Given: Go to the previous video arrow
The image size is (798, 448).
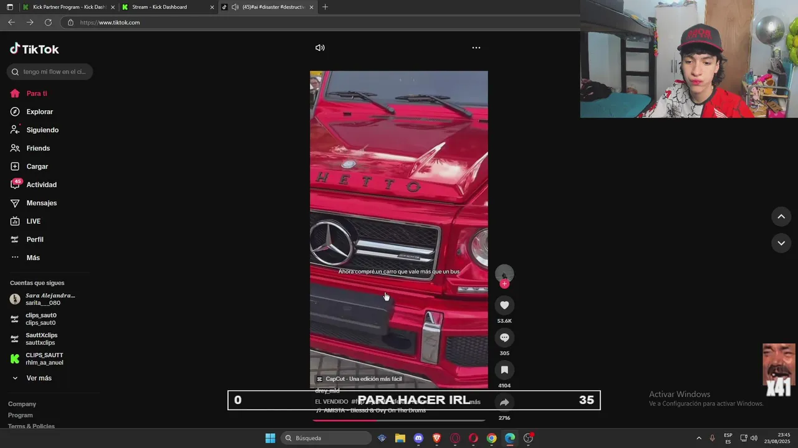Looking at the screenshot, I should click(x=781, y=217).
